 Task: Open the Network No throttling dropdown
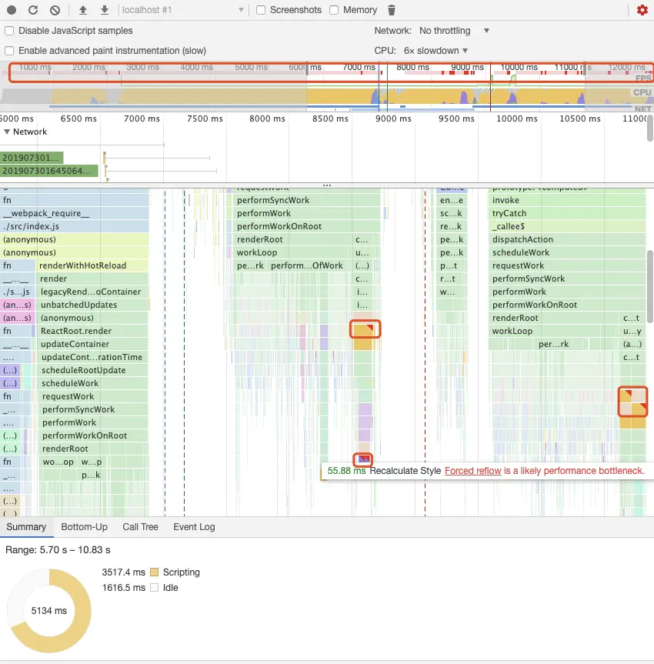[x=454, y=31]
